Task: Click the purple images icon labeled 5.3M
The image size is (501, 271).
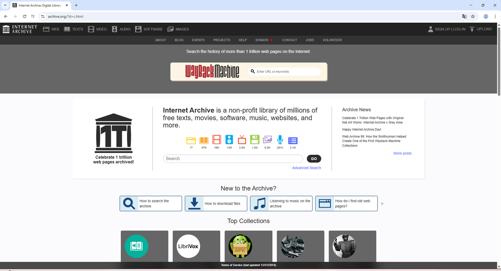Action: tap(267, 140)
